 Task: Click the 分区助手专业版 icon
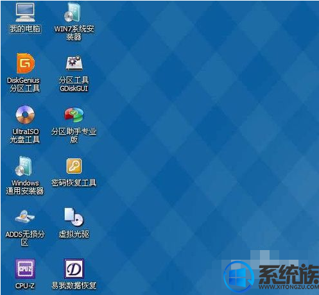click(74, 115)
